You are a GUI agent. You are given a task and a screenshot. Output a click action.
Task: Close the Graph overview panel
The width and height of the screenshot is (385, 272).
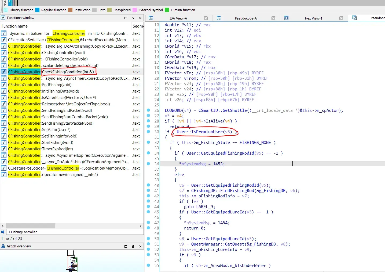pos(140,246)
